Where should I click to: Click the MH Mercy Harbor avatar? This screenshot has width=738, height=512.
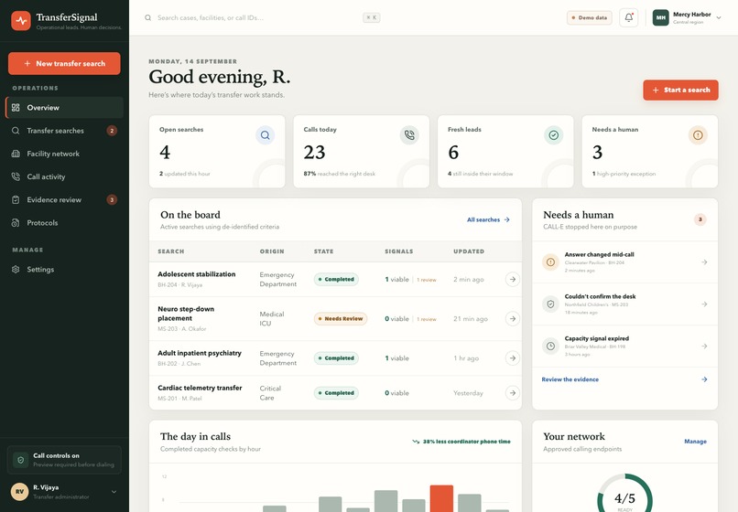click(661, 18)
